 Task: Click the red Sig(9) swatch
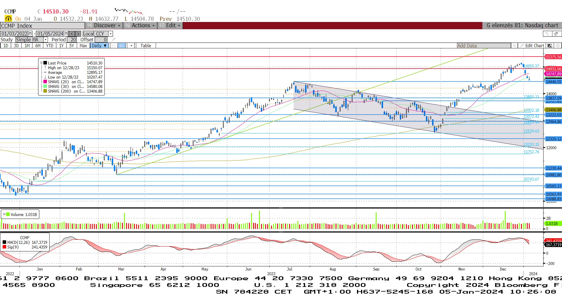[x=4, y=247]
